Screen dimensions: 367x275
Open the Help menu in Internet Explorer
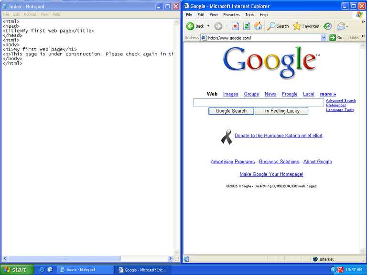point(264,15)
